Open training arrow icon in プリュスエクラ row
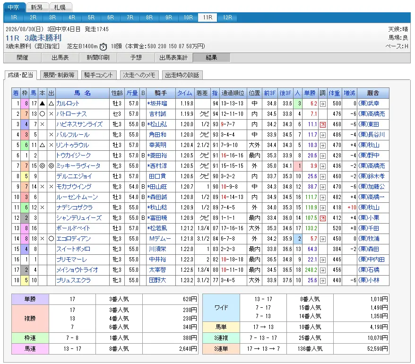The image size is (415, 364). [323, 281]
